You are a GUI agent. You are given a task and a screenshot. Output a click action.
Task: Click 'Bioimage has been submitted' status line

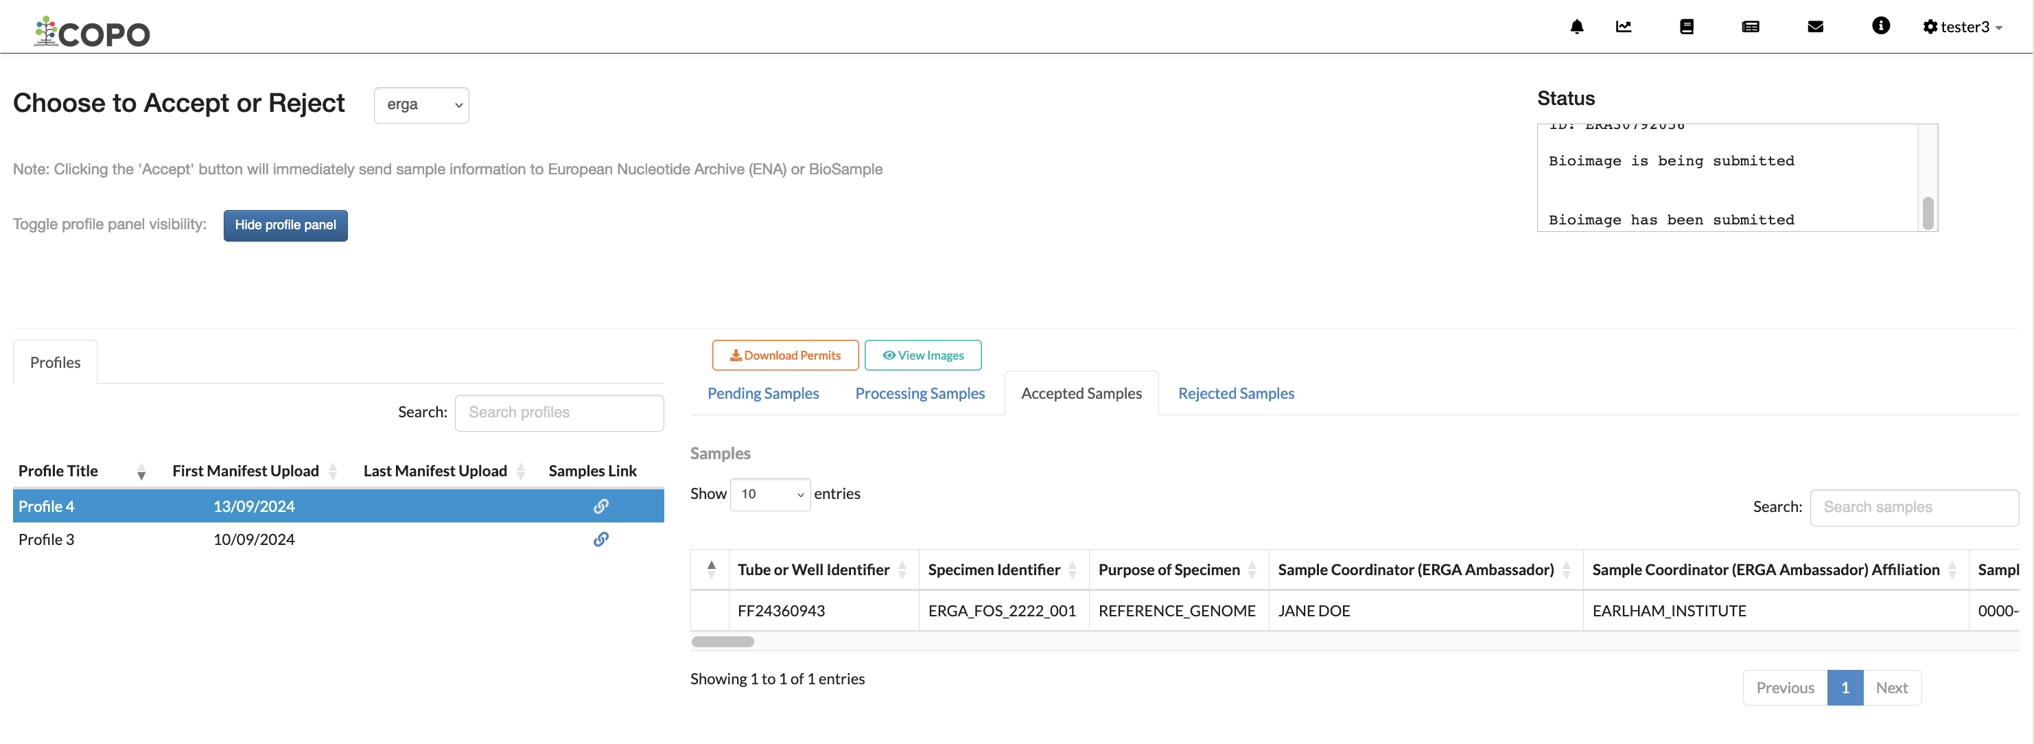pos(1671,220)
